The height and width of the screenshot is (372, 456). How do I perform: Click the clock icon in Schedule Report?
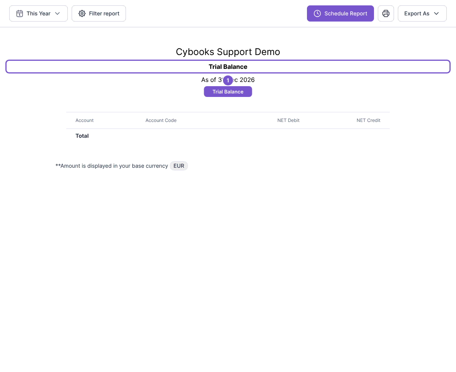[317, 13]
